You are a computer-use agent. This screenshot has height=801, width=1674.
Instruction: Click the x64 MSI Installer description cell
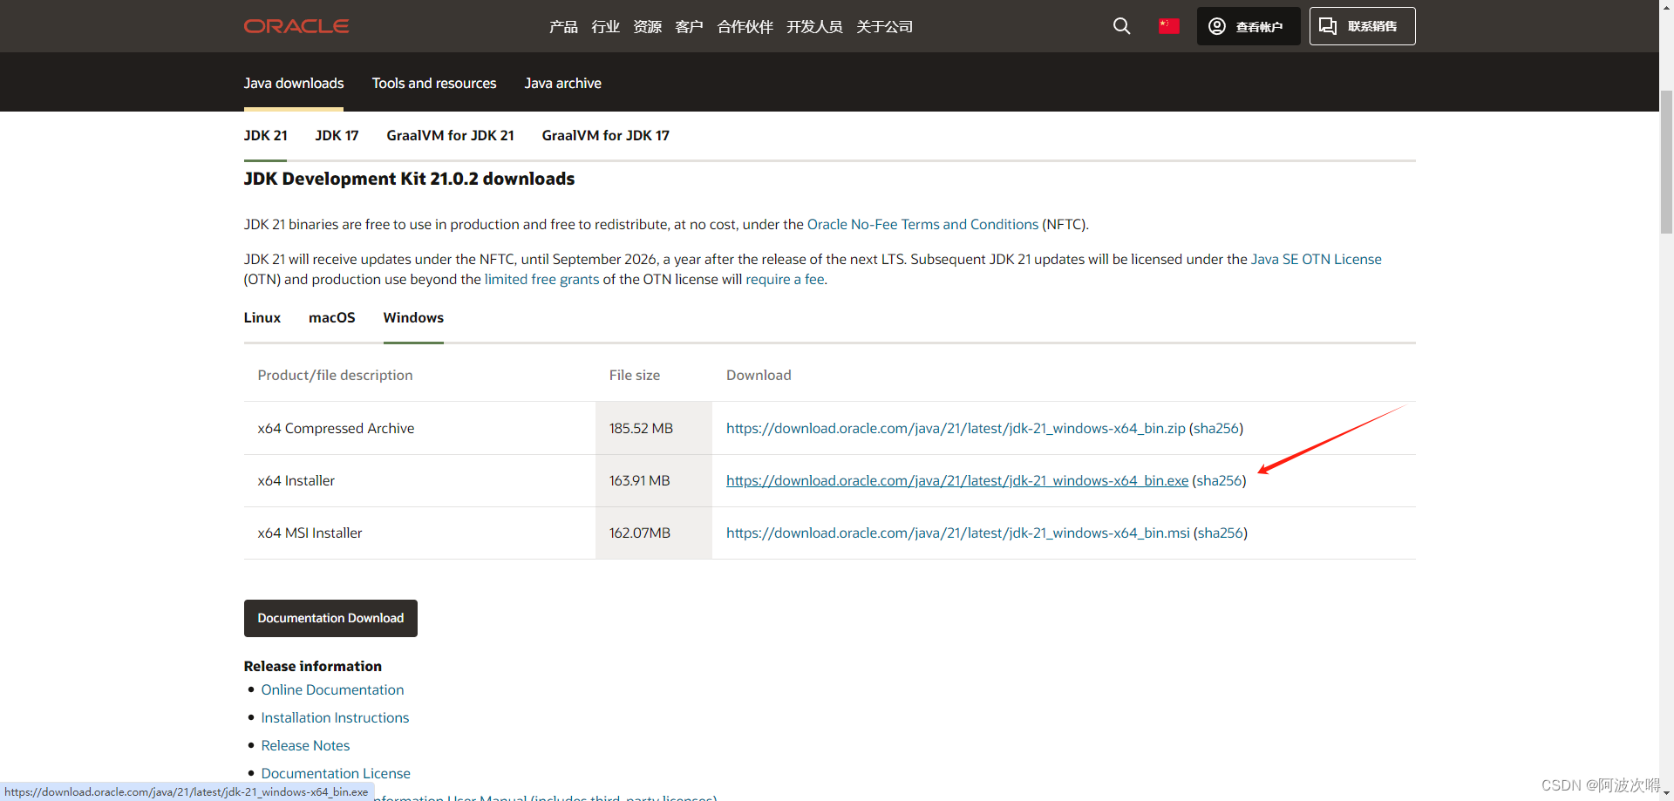(x=419, y=533)
